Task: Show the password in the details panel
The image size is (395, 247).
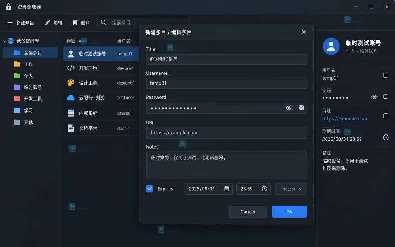Action: click(374, 97)
